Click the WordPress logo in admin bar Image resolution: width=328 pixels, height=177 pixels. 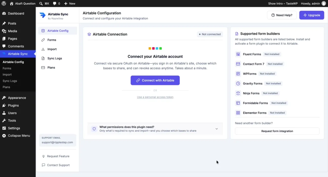click(4, 4)
